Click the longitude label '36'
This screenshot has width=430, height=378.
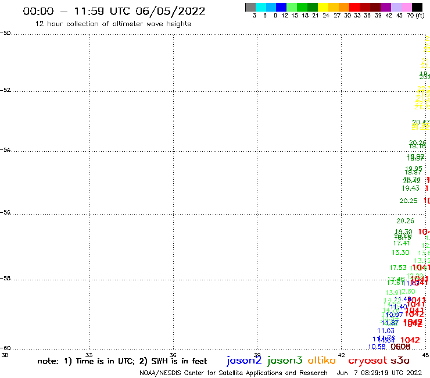click(x=173, y=355)
